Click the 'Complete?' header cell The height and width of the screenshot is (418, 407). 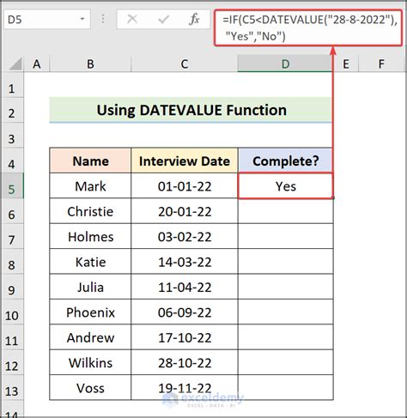pos(285,161)
